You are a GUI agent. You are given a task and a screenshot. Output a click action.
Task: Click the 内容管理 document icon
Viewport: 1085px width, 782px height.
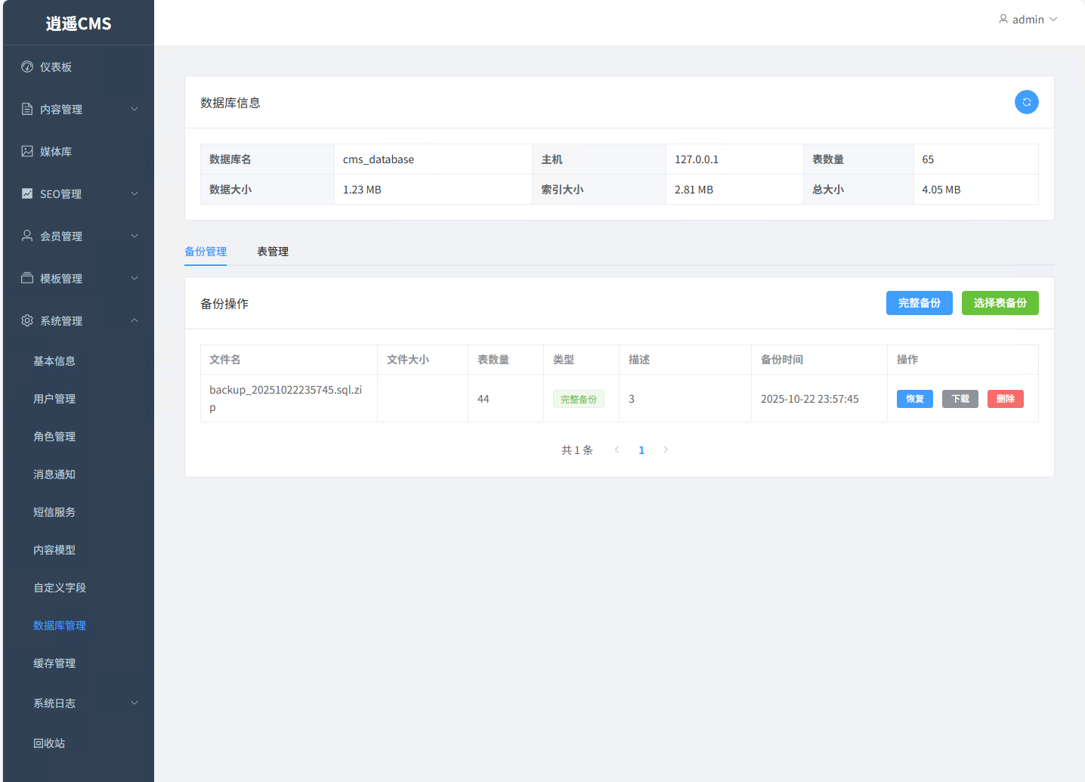[x=27, y=109]
